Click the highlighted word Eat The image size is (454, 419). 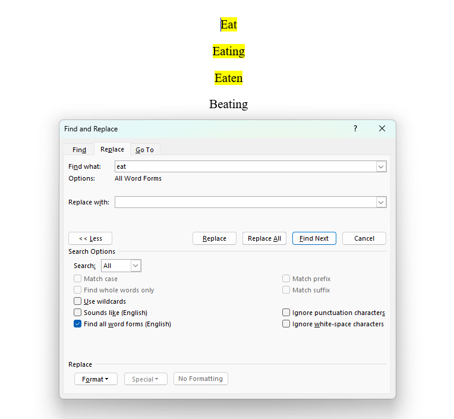coord(229,24)
